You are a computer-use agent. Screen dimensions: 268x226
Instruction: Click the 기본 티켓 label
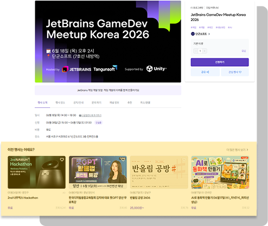(198, 44)
